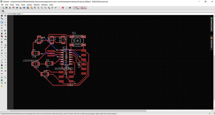
Task: Open the Design Link button
Action: click(x=76, y=8)
